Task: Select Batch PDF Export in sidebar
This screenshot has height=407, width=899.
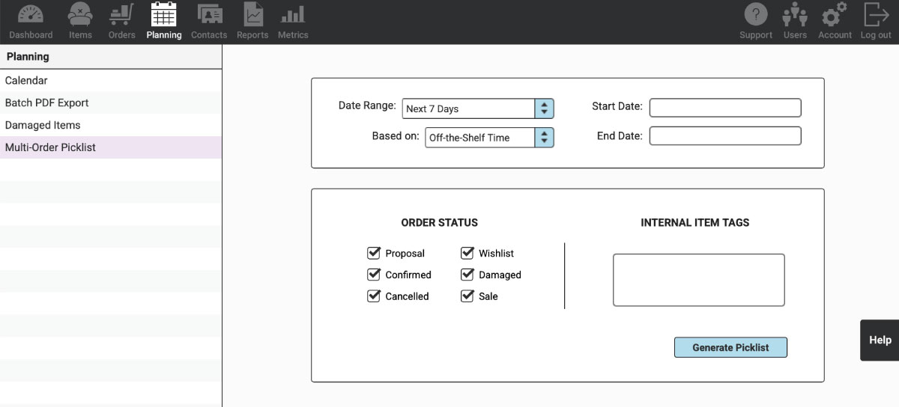Action: click(47, 102)
